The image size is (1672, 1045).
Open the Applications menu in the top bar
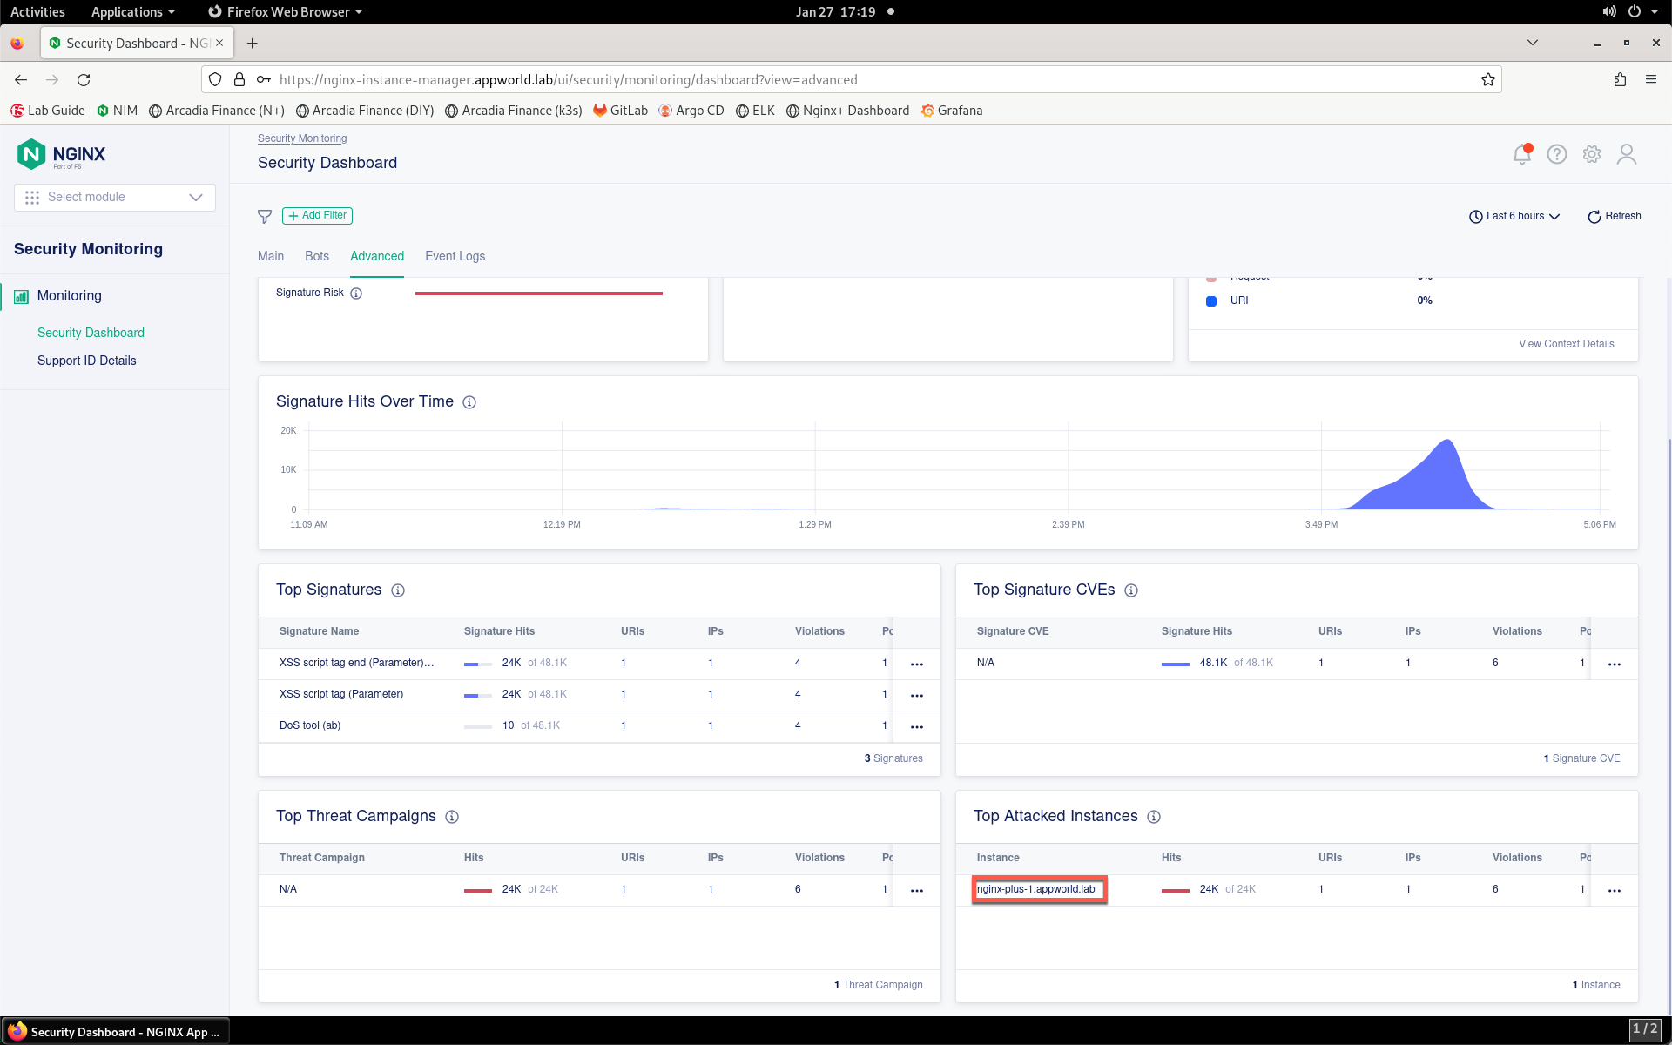[133, 11]
